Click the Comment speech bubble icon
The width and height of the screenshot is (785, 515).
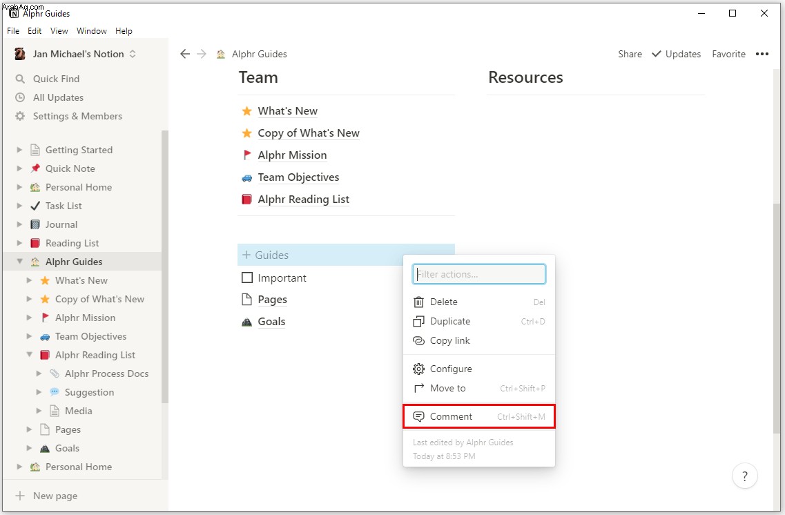point(418,417)
